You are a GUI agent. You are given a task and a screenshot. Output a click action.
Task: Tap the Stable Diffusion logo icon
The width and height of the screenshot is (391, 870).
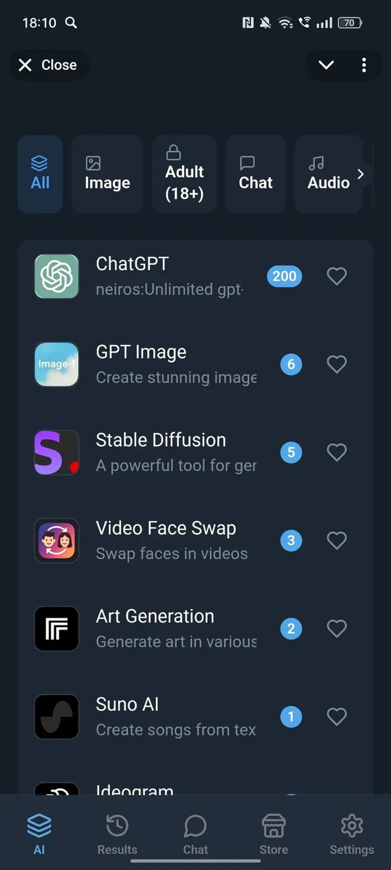(x=57, y=452)
